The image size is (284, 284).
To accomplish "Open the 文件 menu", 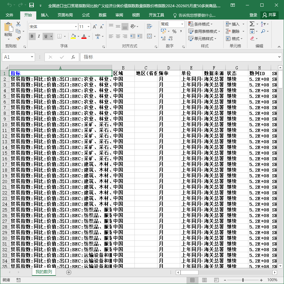I will coord(9,15).
